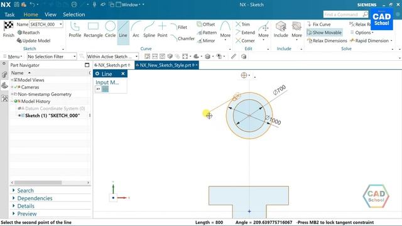Viewport: 402px width, 226px height.
Task: Activate the Extend tool
Action: pos(245,33)
